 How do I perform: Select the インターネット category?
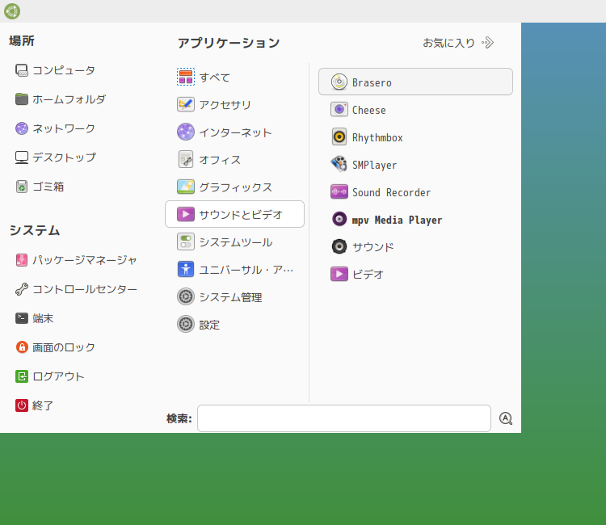pos(234,132)
